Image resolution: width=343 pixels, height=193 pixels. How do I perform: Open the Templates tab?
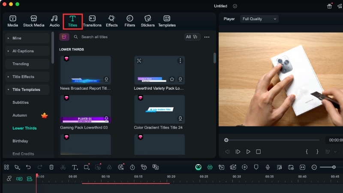167,21
